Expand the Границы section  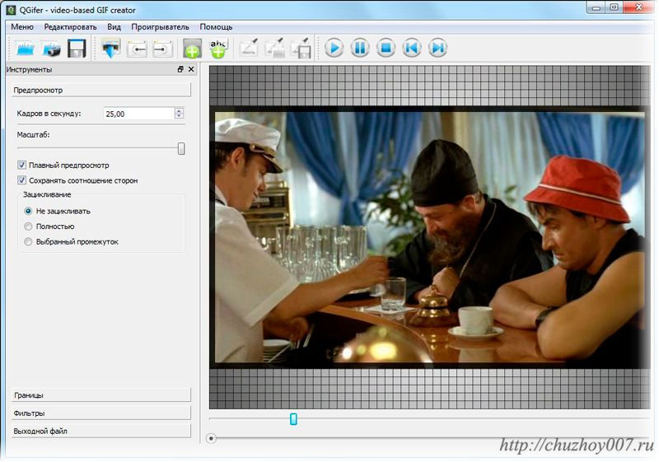(x=100, y=395)
